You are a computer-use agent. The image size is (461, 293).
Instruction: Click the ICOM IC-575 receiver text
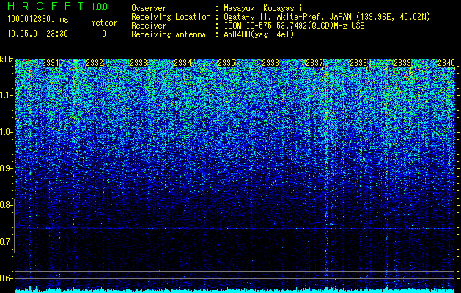(x=294, y=26)
